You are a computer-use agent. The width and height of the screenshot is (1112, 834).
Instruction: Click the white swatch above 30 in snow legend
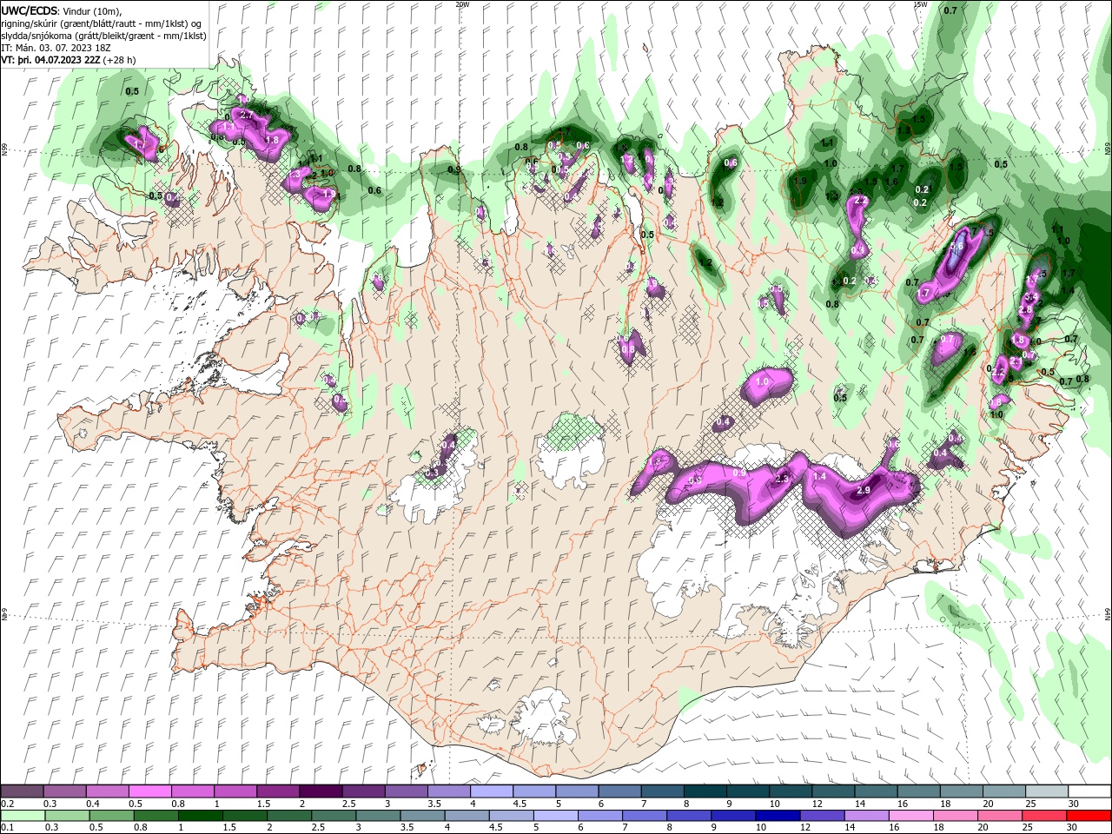(1089, 791)
